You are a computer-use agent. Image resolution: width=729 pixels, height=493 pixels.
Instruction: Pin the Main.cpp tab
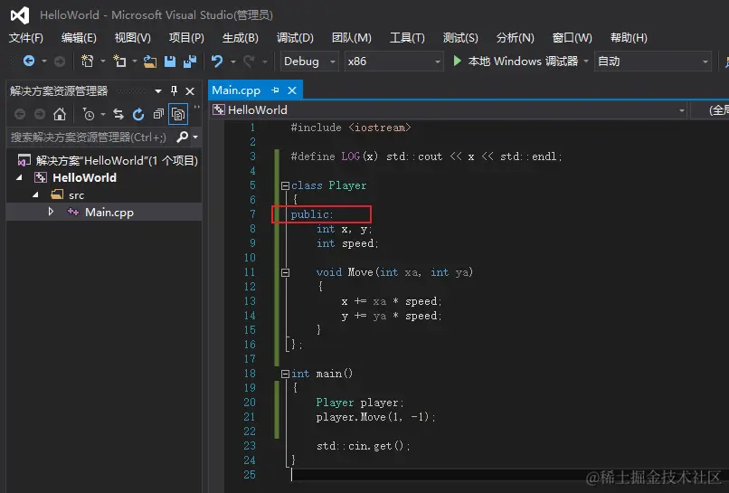(275, 90)
